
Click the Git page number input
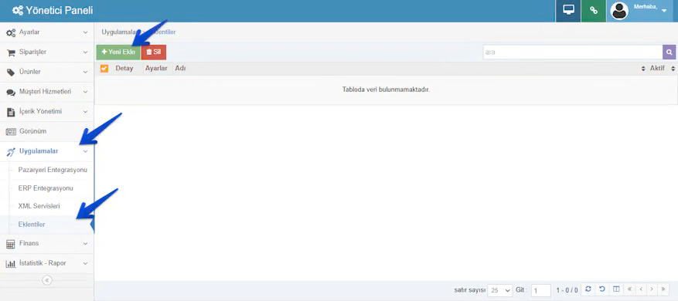[541, 290]
